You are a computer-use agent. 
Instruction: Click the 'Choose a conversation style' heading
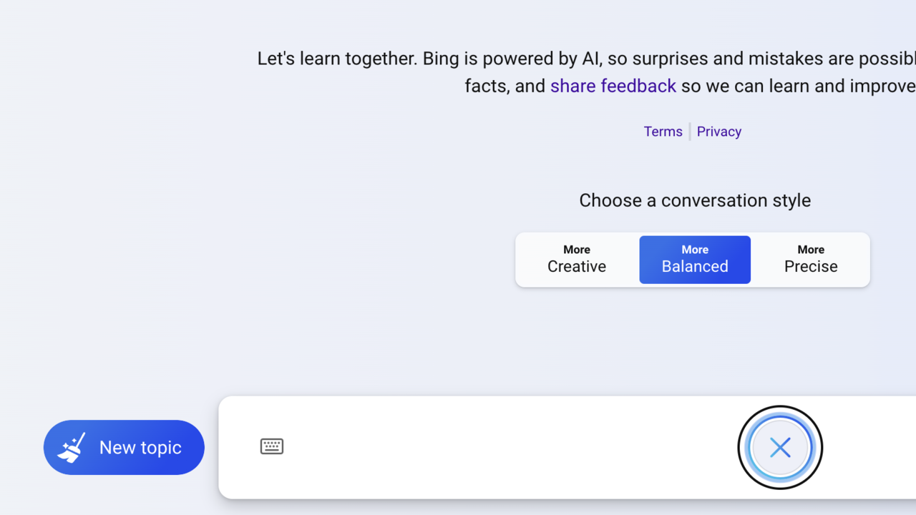coord(695,200)
